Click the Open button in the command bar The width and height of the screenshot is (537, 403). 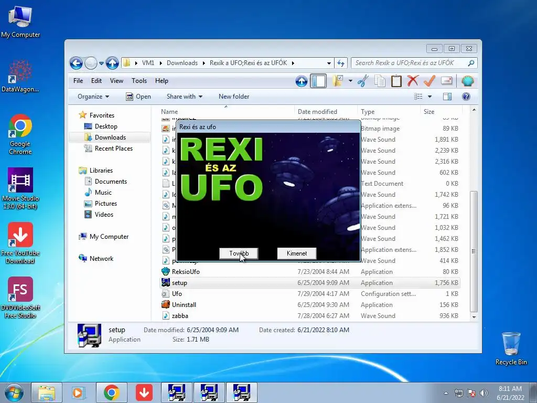138,97
